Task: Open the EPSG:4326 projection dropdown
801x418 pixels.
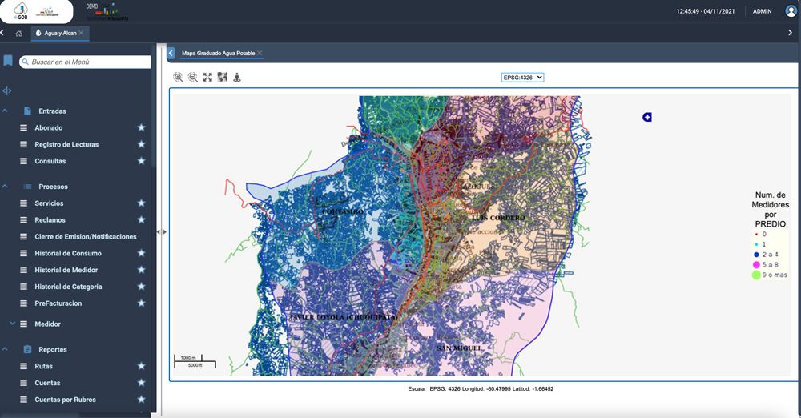Action: click(x=522, y=77)
